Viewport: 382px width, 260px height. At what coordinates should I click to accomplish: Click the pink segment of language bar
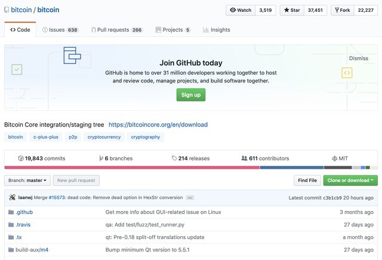coord(132,168)
